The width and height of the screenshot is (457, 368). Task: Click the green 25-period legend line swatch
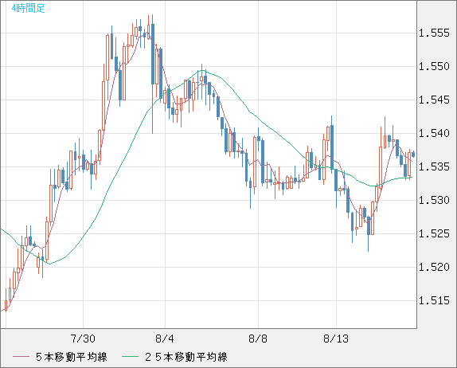[x=130, y=357]
